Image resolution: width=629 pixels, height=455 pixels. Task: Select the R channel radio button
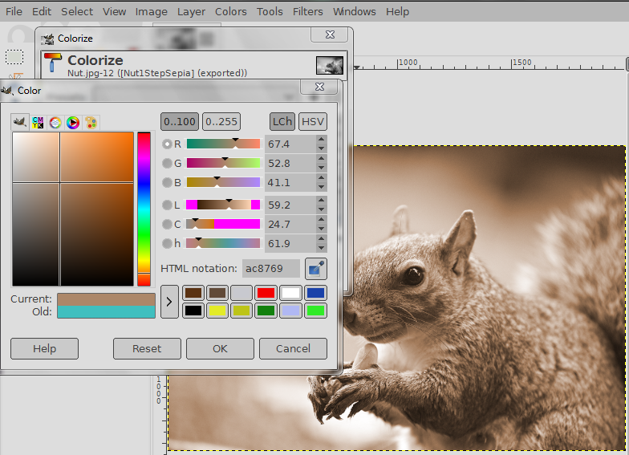(168, 144)
